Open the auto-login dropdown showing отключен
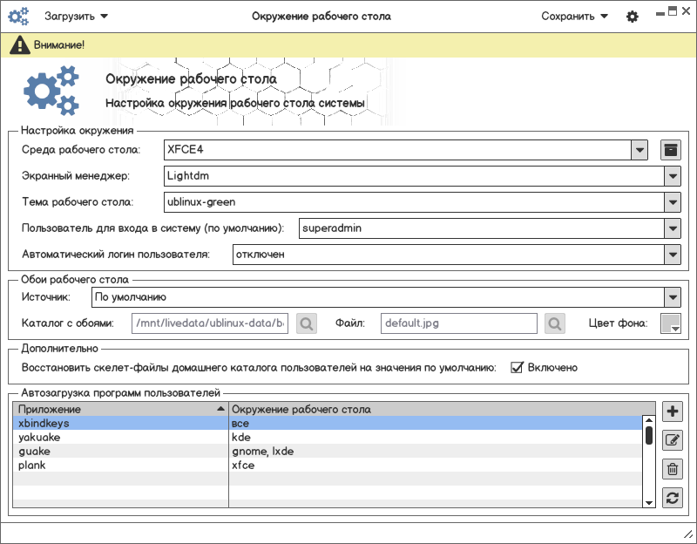Image resolution: width=697 pixels, height=544 pixels. [x=672, y=255]
